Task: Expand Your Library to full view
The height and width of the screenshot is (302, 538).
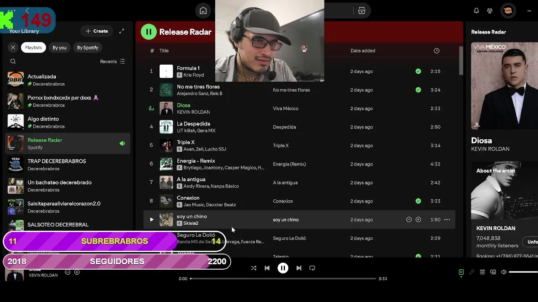Action: (x=121, y=31)
